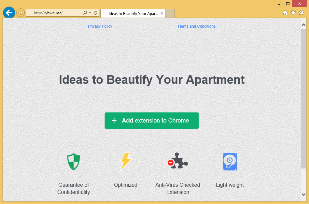Close the current browser tab
Viewport: 309px width, 204px height.
coord(162,13)
